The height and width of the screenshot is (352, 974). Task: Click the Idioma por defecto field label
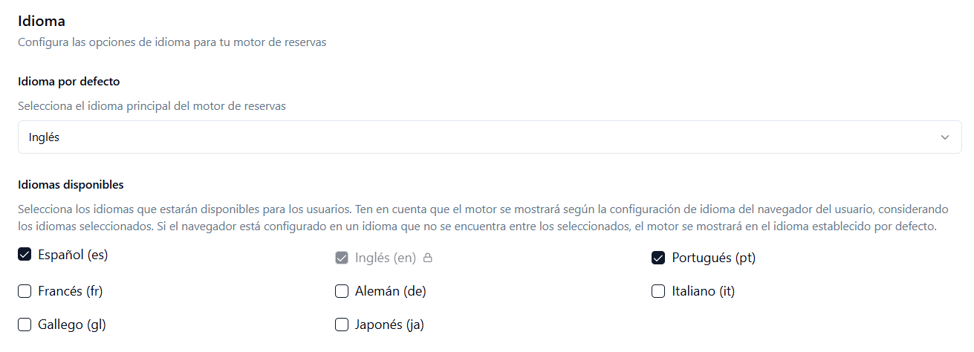(x=69, y=82)
